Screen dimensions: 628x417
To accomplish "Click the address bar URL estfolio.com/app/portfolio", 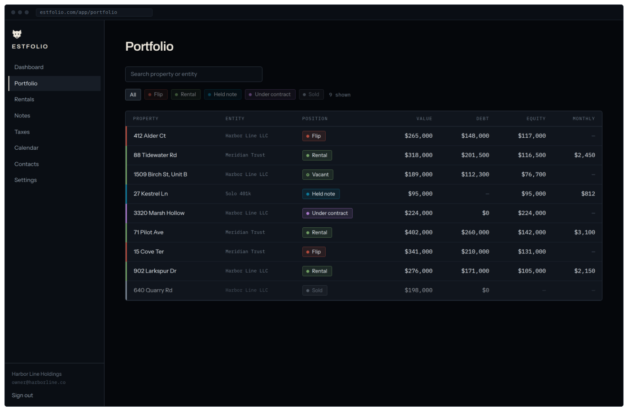I will coord(94,13).
